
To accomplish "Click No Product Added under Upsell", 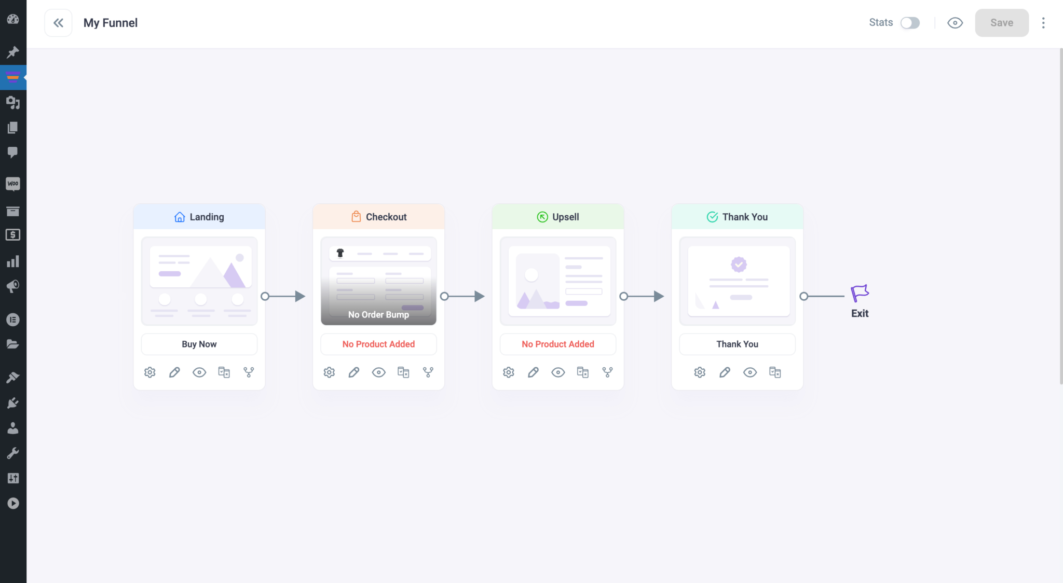I will coord(558,344).
